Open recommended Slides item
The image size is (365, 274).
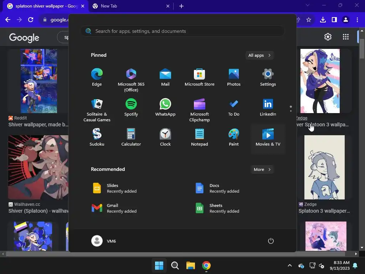pyautogui.click(x=131, y=188)
